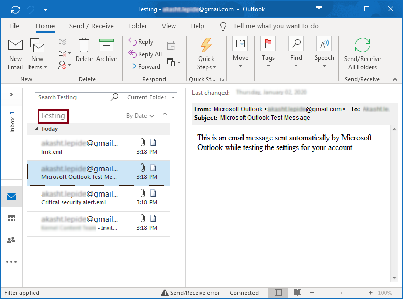Open the New Items dropdown
403x299 pixels.
click(x=37, y=54)
